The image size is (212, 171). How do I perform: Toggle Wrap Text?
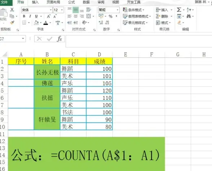point(89,10)
